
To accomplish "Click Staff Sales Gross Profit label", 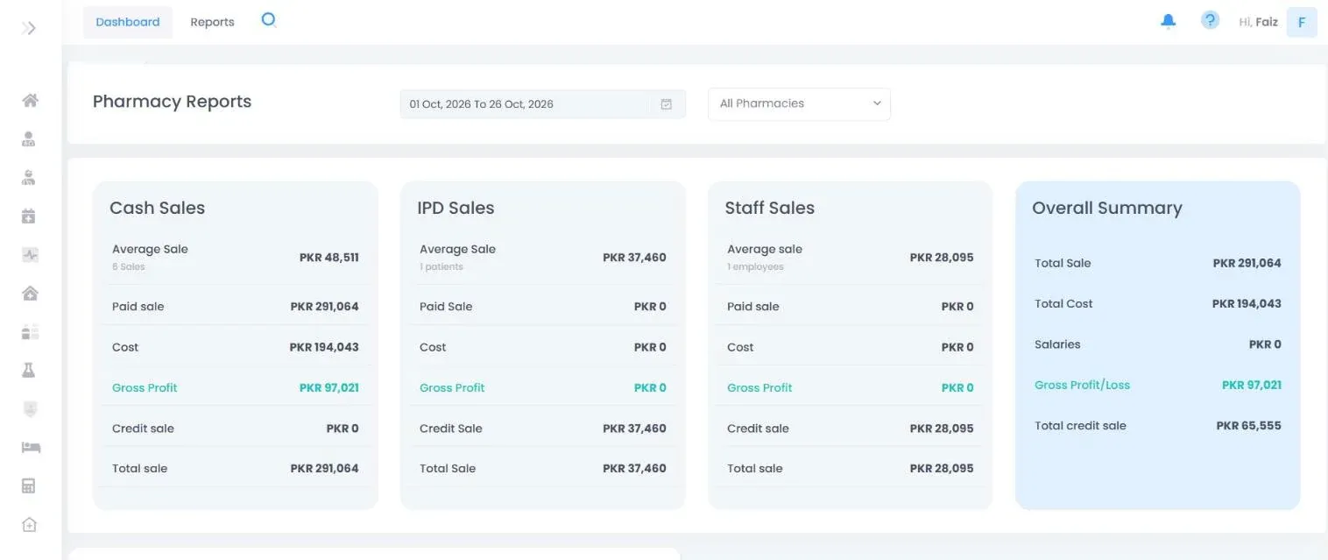I will (759, 387).
